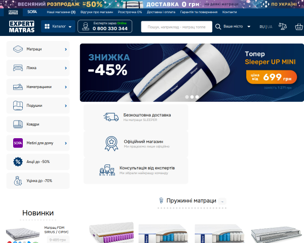The width and height of the screenshot is (304, 243).
Task: Focus the product search input field
Action: pos(177,27)
